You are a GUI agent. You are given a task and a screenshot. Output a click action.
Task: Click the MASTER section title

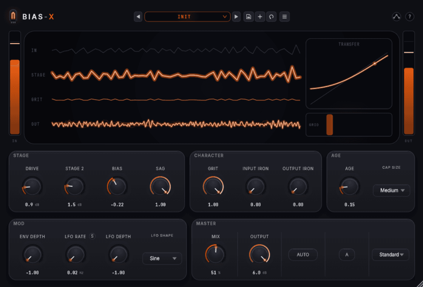click(x=206, y=224)
